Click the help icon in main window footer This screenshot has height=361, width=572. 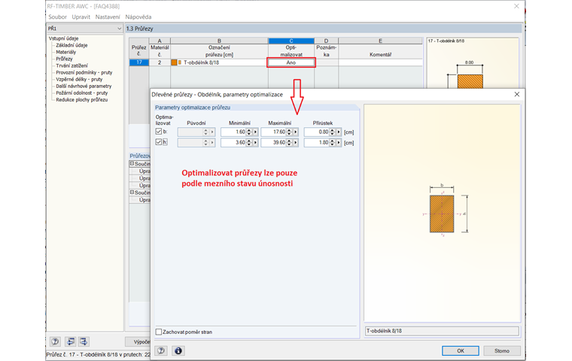point(55,341)
